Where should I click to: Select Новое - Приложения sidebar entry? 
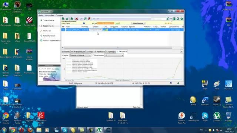51,41
